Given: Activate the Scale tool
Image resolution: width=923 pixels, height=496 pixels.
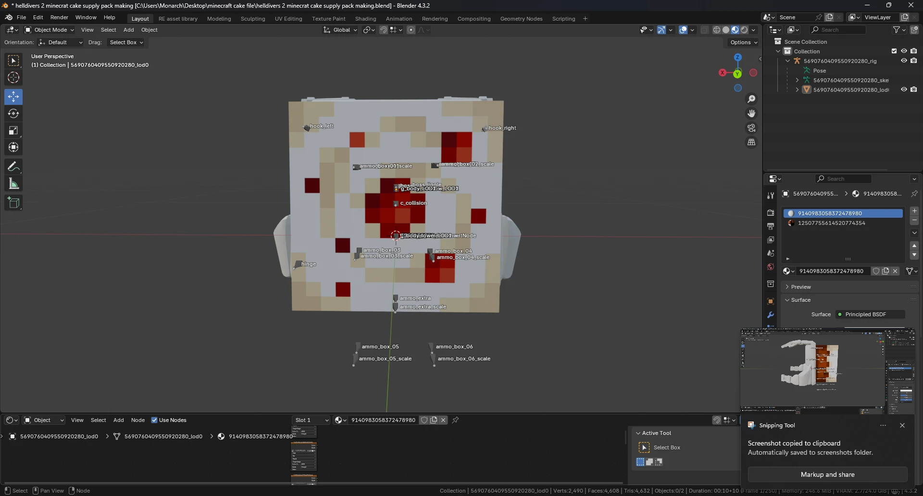Looking at the screenshot, I should click(13, 130).
